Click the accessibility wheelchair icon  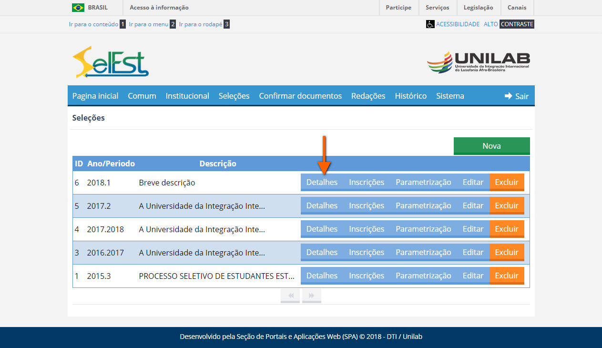pos(430,24)
